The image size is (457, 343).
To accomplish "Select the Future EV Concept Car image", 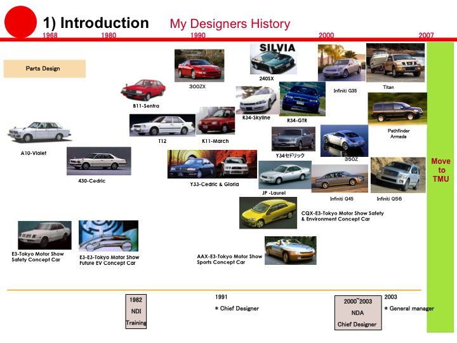I will tap(109, 236).
